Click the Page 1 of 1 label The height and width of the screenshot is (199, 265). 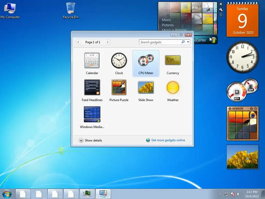(x=93, y=42)
